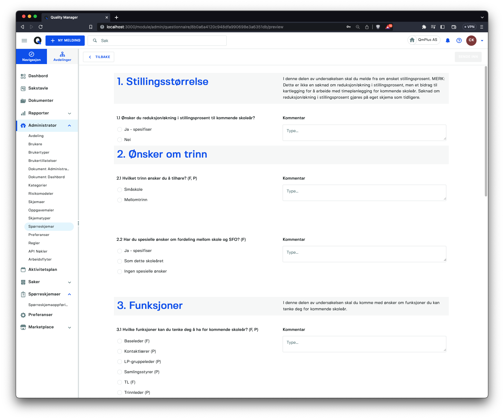Click the page vertical scrollbar
Image resolution: width=504 pixels, height=419 pixels.
tap(486, 132)
